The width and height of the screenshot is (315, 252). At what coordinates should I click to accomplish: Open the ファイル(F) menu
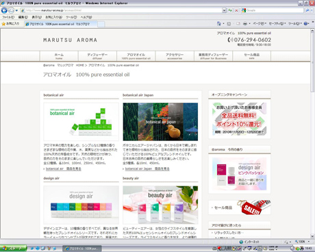(x=8, y=17)
